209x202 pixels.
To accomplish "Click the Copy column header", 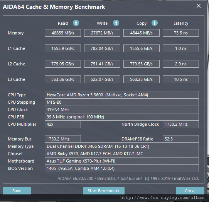I will (x=142, y=23).
